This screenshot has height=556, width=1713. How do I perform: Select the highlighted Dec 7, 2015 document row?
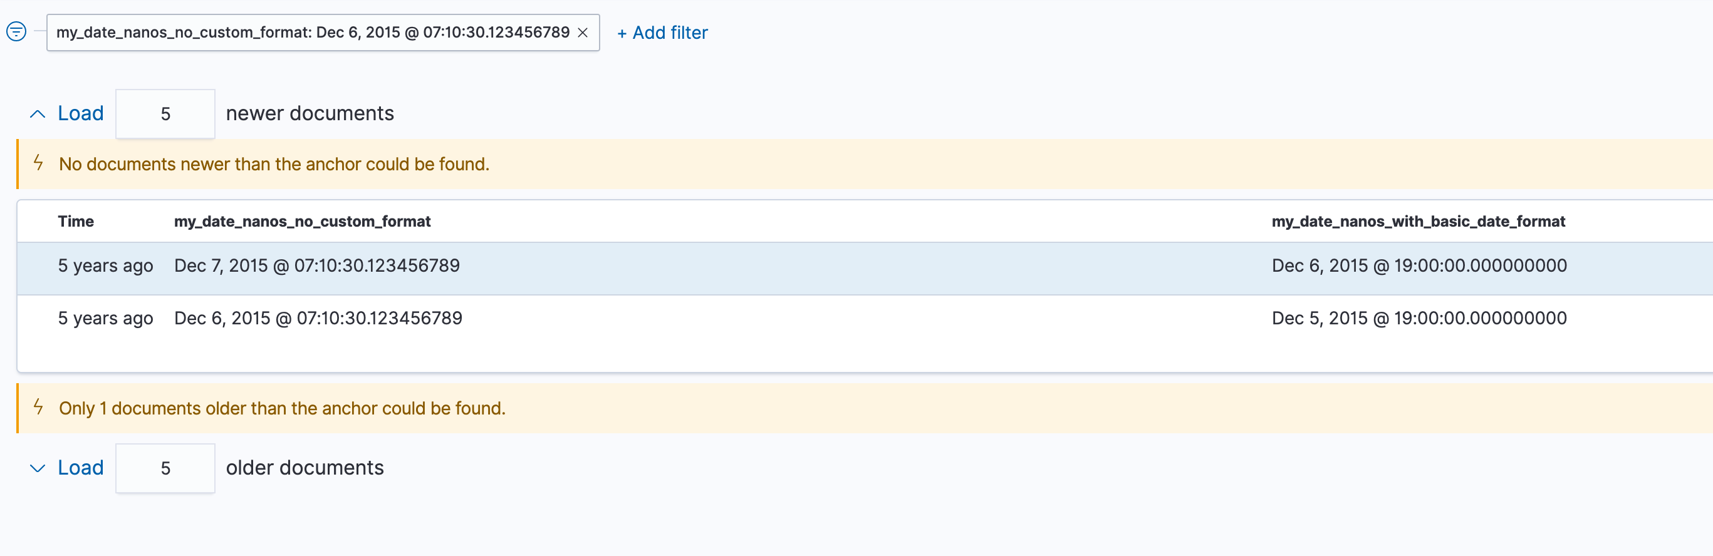tap(316, 265)
